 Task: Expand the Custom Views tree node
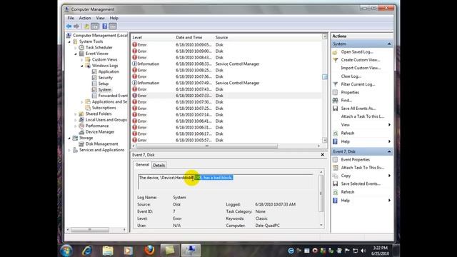pos(82,60)
